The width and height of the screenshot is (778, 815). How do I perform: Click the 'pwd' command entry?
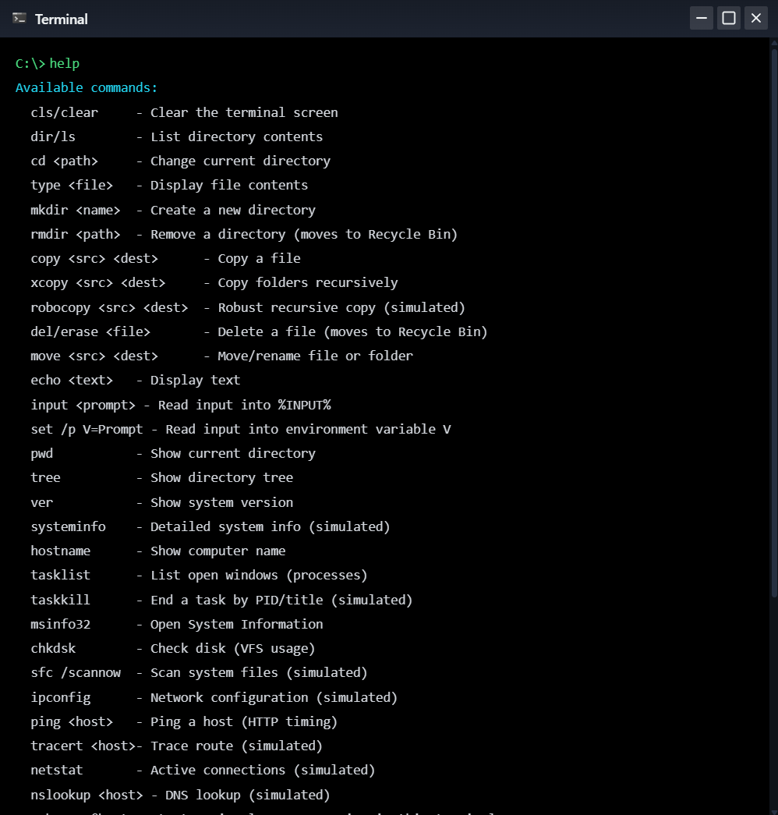click(x=41, y=453)
